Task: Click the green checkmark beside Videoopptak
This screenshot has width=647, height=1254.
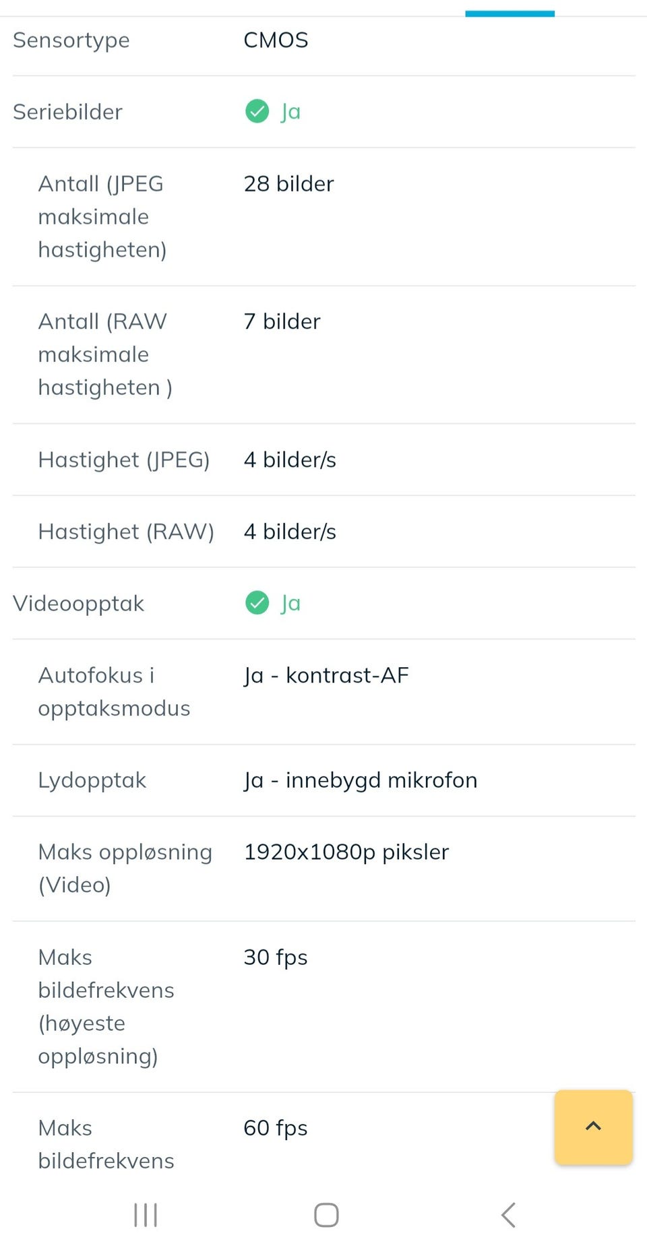Action: (x=257, y=602)
